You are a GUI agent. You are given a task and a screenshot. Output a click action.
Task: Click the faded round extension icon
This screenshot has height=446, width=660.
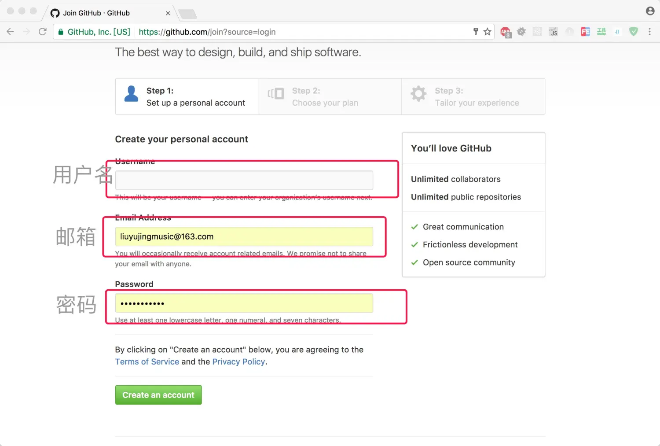[x=569, y=32]
